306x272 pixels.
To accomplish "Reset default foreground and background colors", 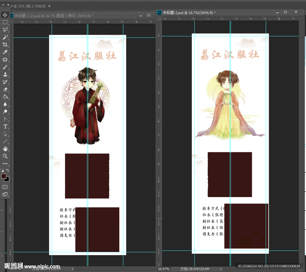I will [2, 170].
